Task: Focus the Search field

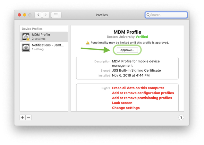Action: click(x=166, y=15)
